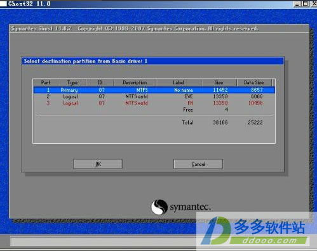Select partition 3 Logical red row

(x=154, y=103)
